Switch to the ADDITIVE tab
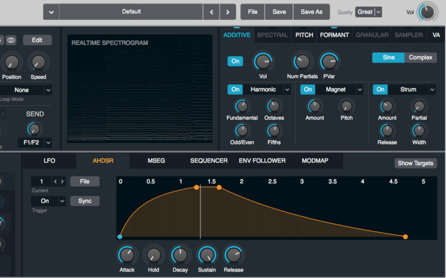Viewport: 446px width, 278px height. (237, 35)
